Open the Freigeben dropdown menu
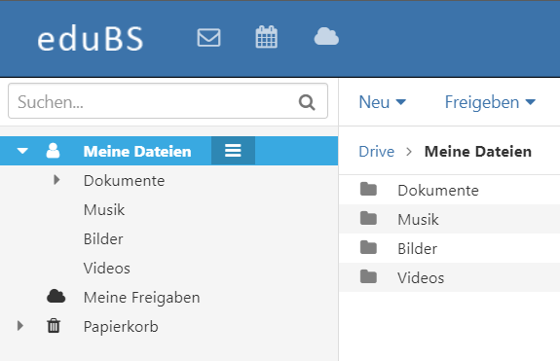This screenshot has width=560, height=361. [x=490, y=102]
